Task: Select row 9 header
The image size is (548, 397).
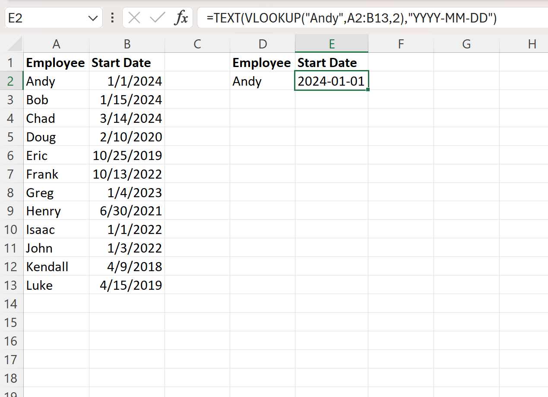Action: tap(12, 211)
